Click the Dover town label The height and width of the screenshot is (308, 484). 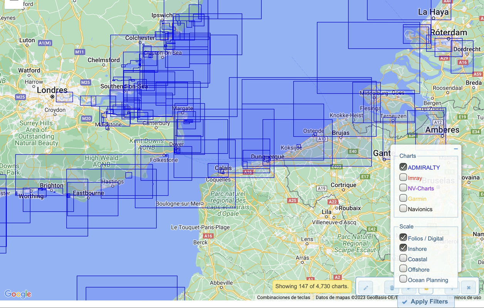pos(176,144)
